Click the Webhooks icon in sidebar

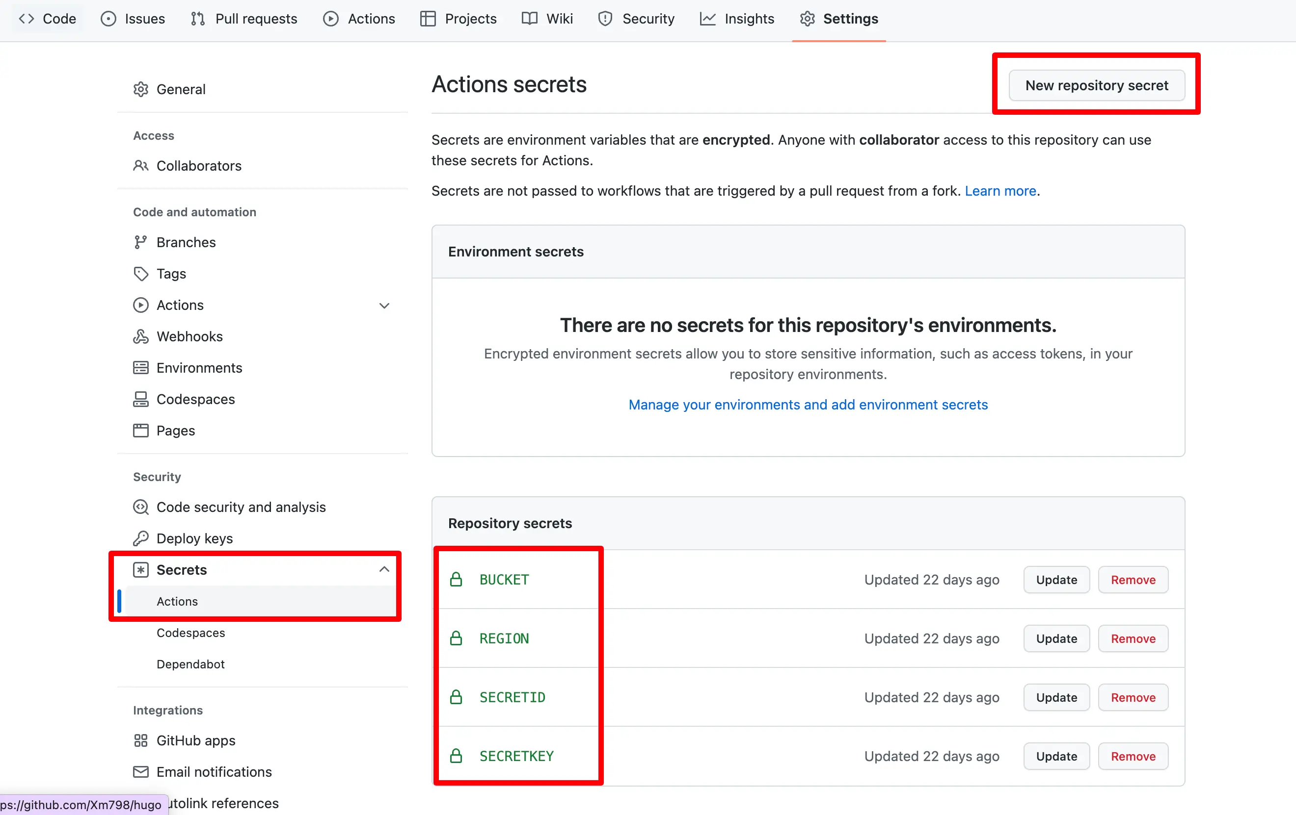tap(140, 336)
